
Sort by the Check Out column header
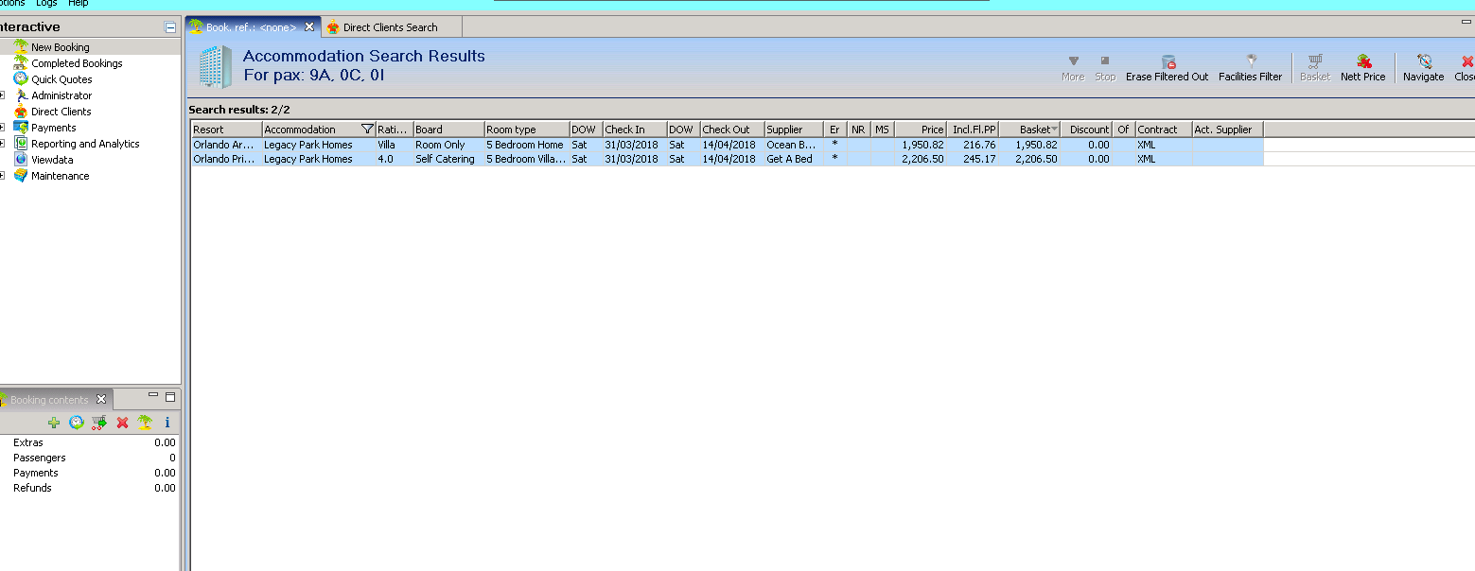click(x=732, y=130)
